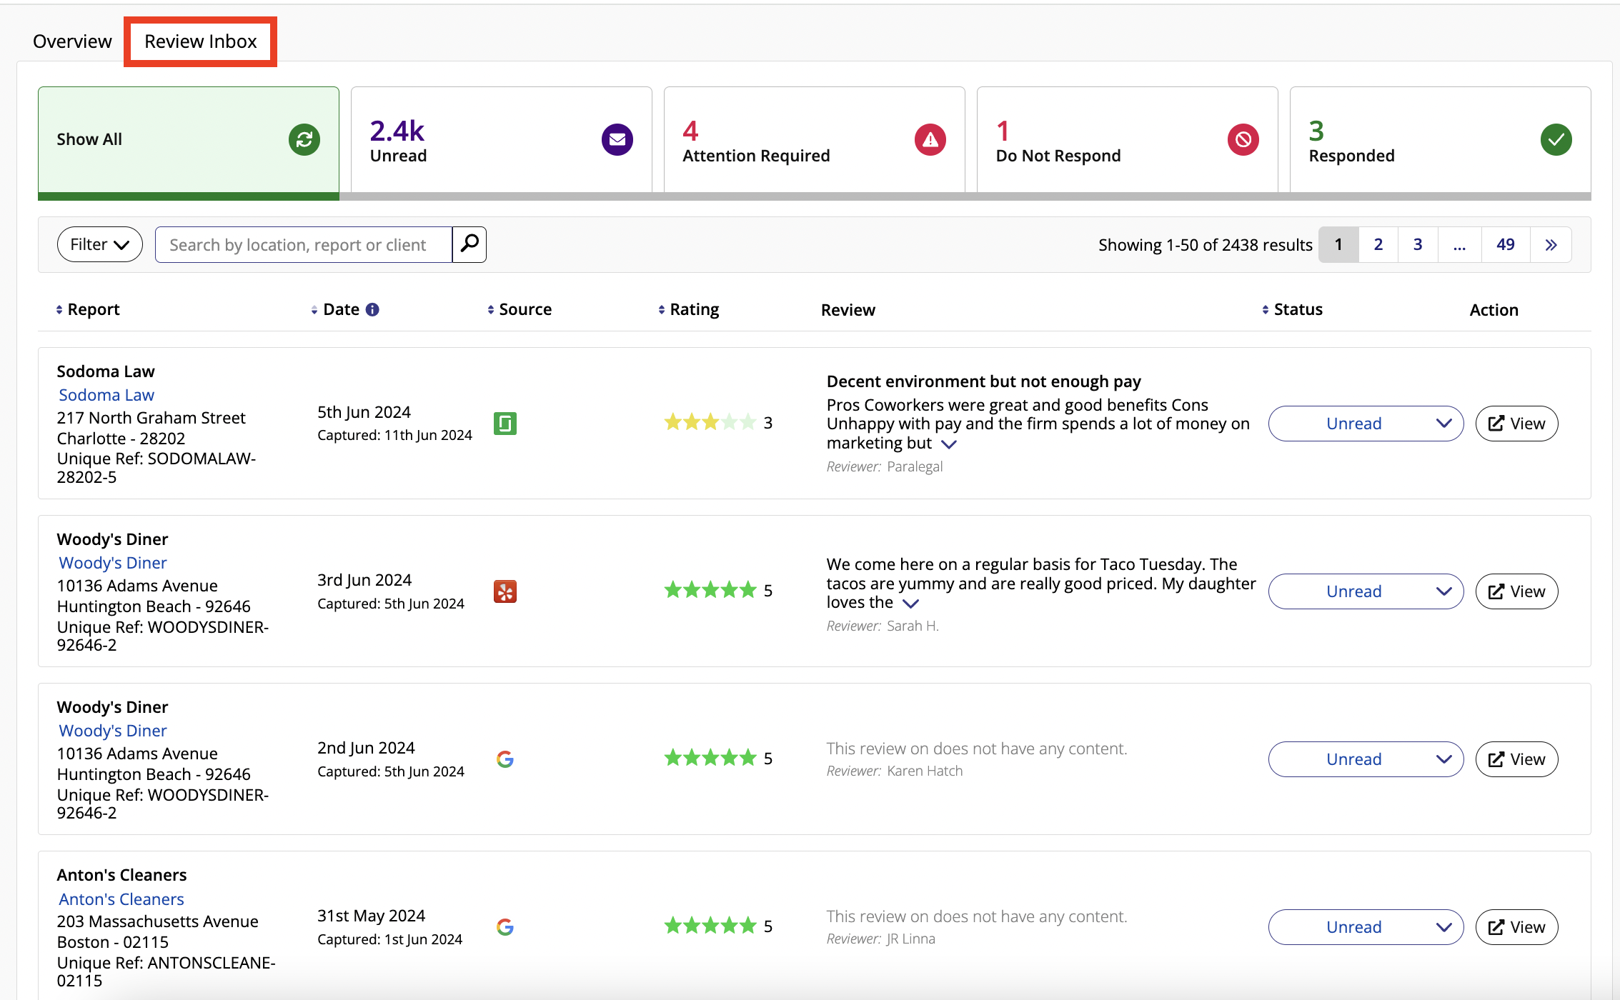Viewport: 1620px width, 1000px height.
Task: Click the location search input field
Action: [303, 244]
